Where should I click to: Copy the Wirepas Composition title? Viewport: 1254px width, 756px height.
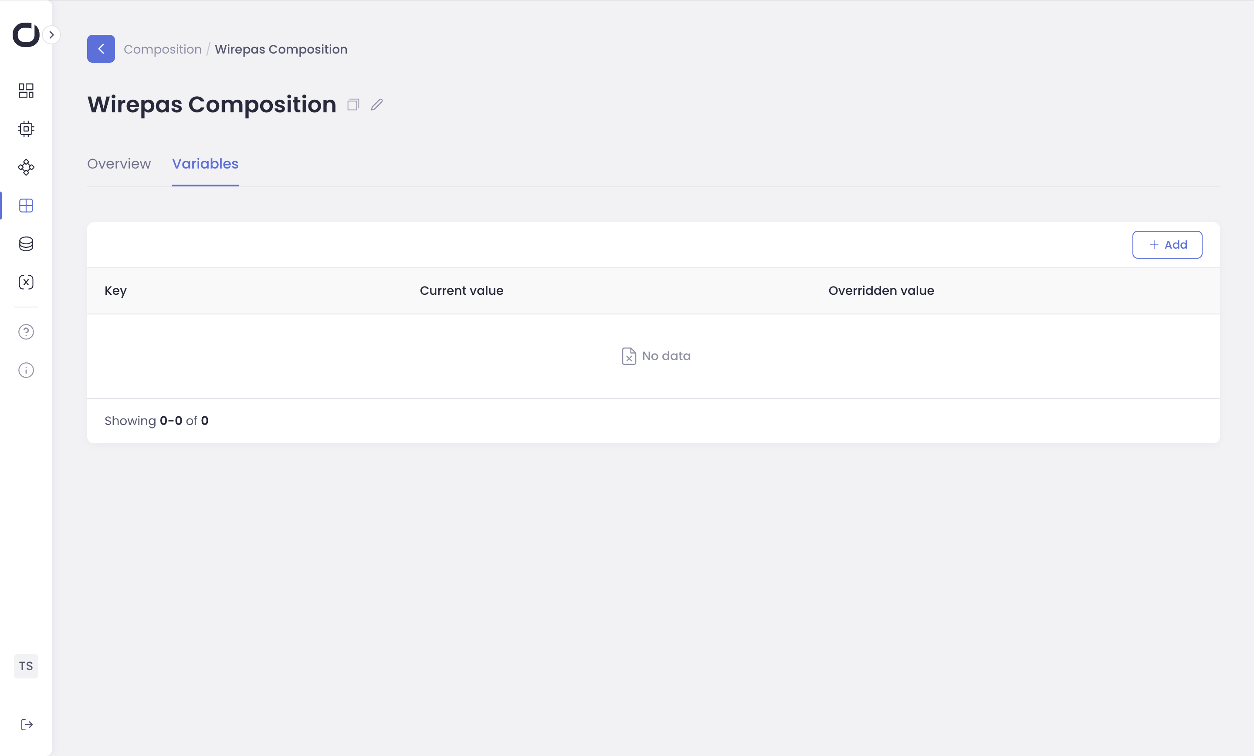[x=353, y=105]
